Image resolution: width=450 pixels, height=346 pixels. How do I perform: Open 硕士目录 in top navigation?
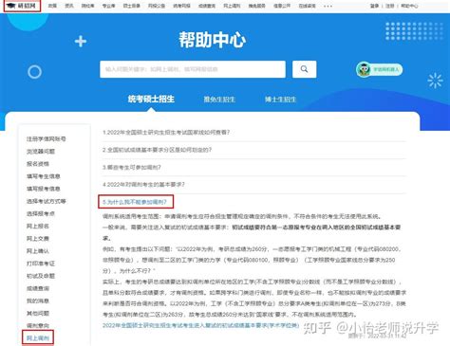(x=131, y=6)
